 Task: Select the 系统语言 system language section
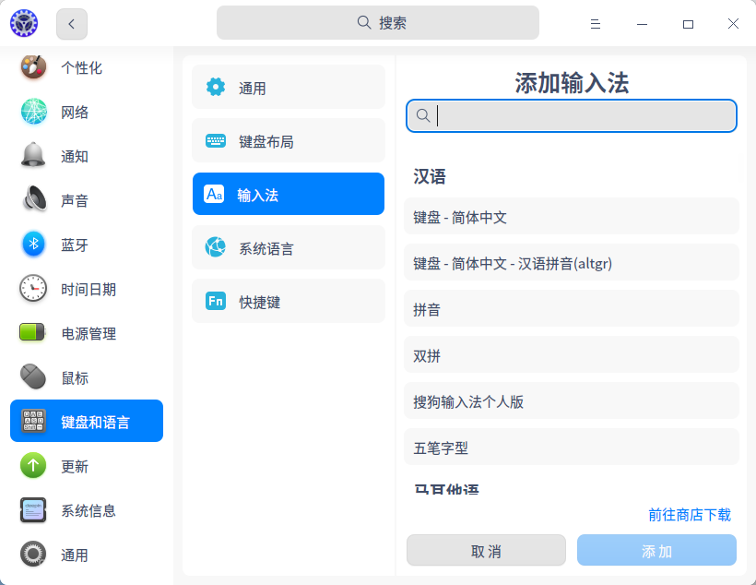[x=288, y=247]
